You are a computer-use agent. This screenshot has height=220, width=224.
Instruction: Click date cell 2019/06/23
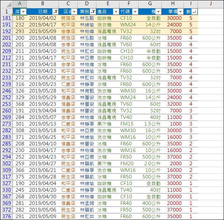point(43,104)
